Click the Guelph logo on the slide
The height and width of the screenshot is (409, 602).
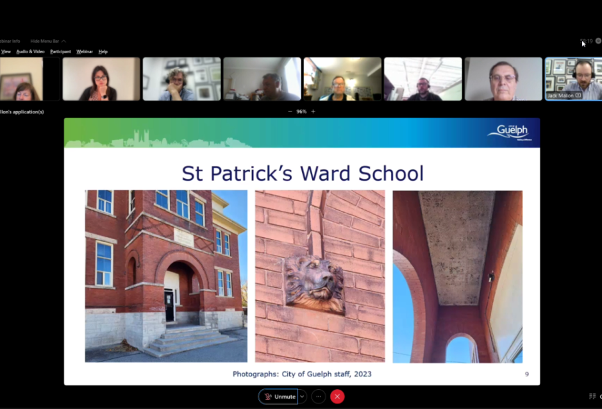[x=508, y=132]
